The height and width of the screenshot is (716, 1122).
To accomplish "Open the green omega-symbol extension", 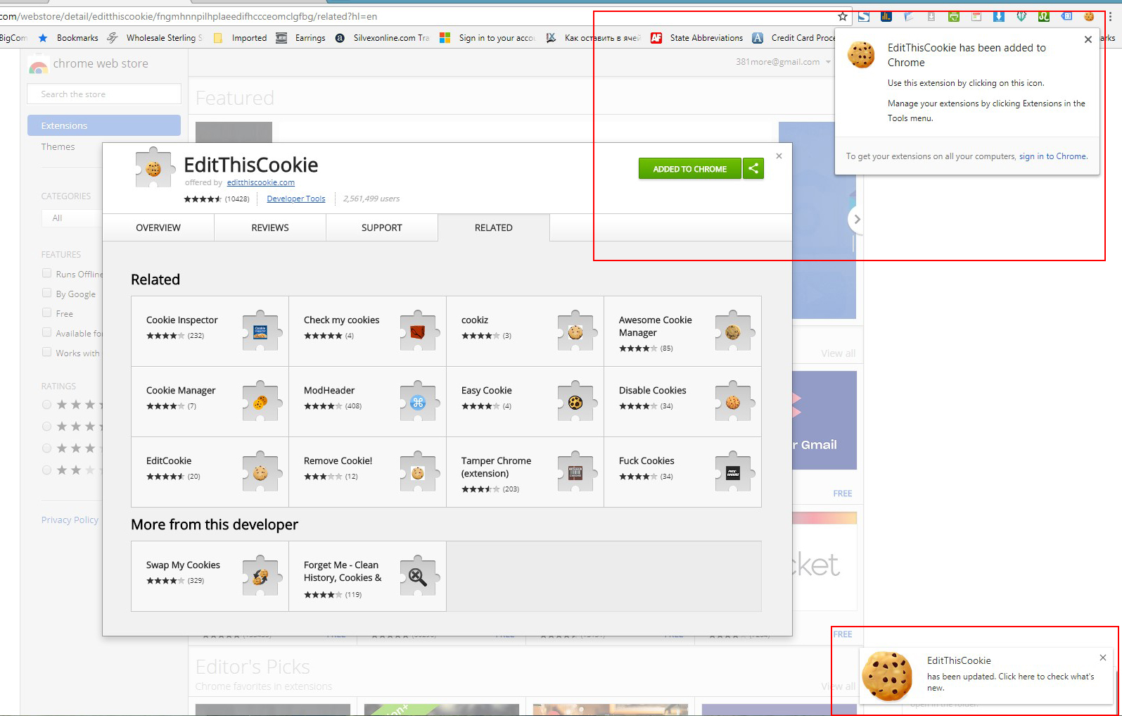I will click(x=1044, y=16).
